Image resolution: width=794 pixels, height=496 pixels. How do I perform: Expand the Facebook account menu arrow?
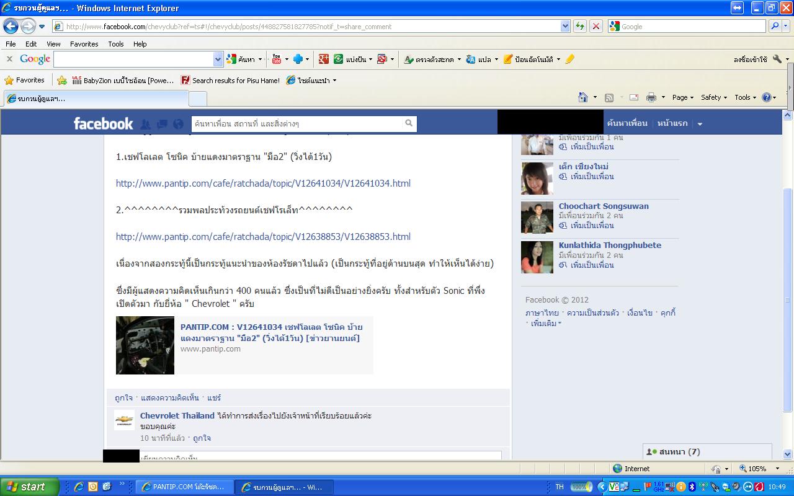[x=700, y=124]
